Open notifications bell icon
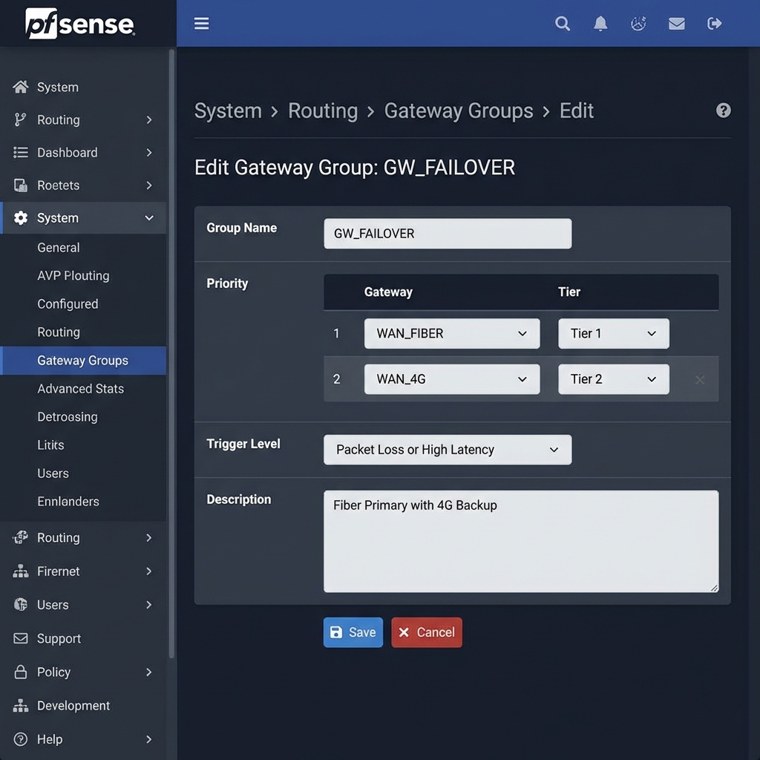Screen dimensions: 760x760 click(600, 24)
